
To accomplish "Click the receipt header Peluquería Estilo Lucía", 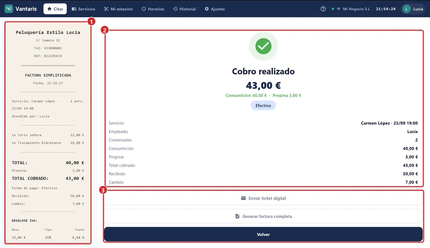I will pyautogui.click(x=48, y=32).
